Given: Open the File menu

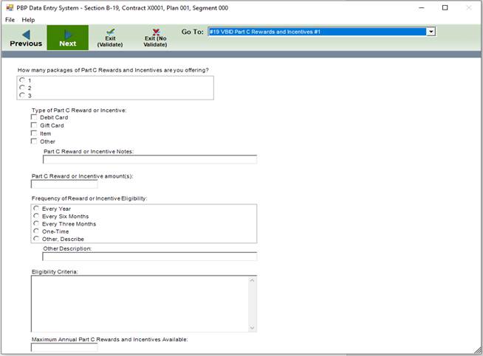Looking at the screenshot, I should tap(10, 20).
